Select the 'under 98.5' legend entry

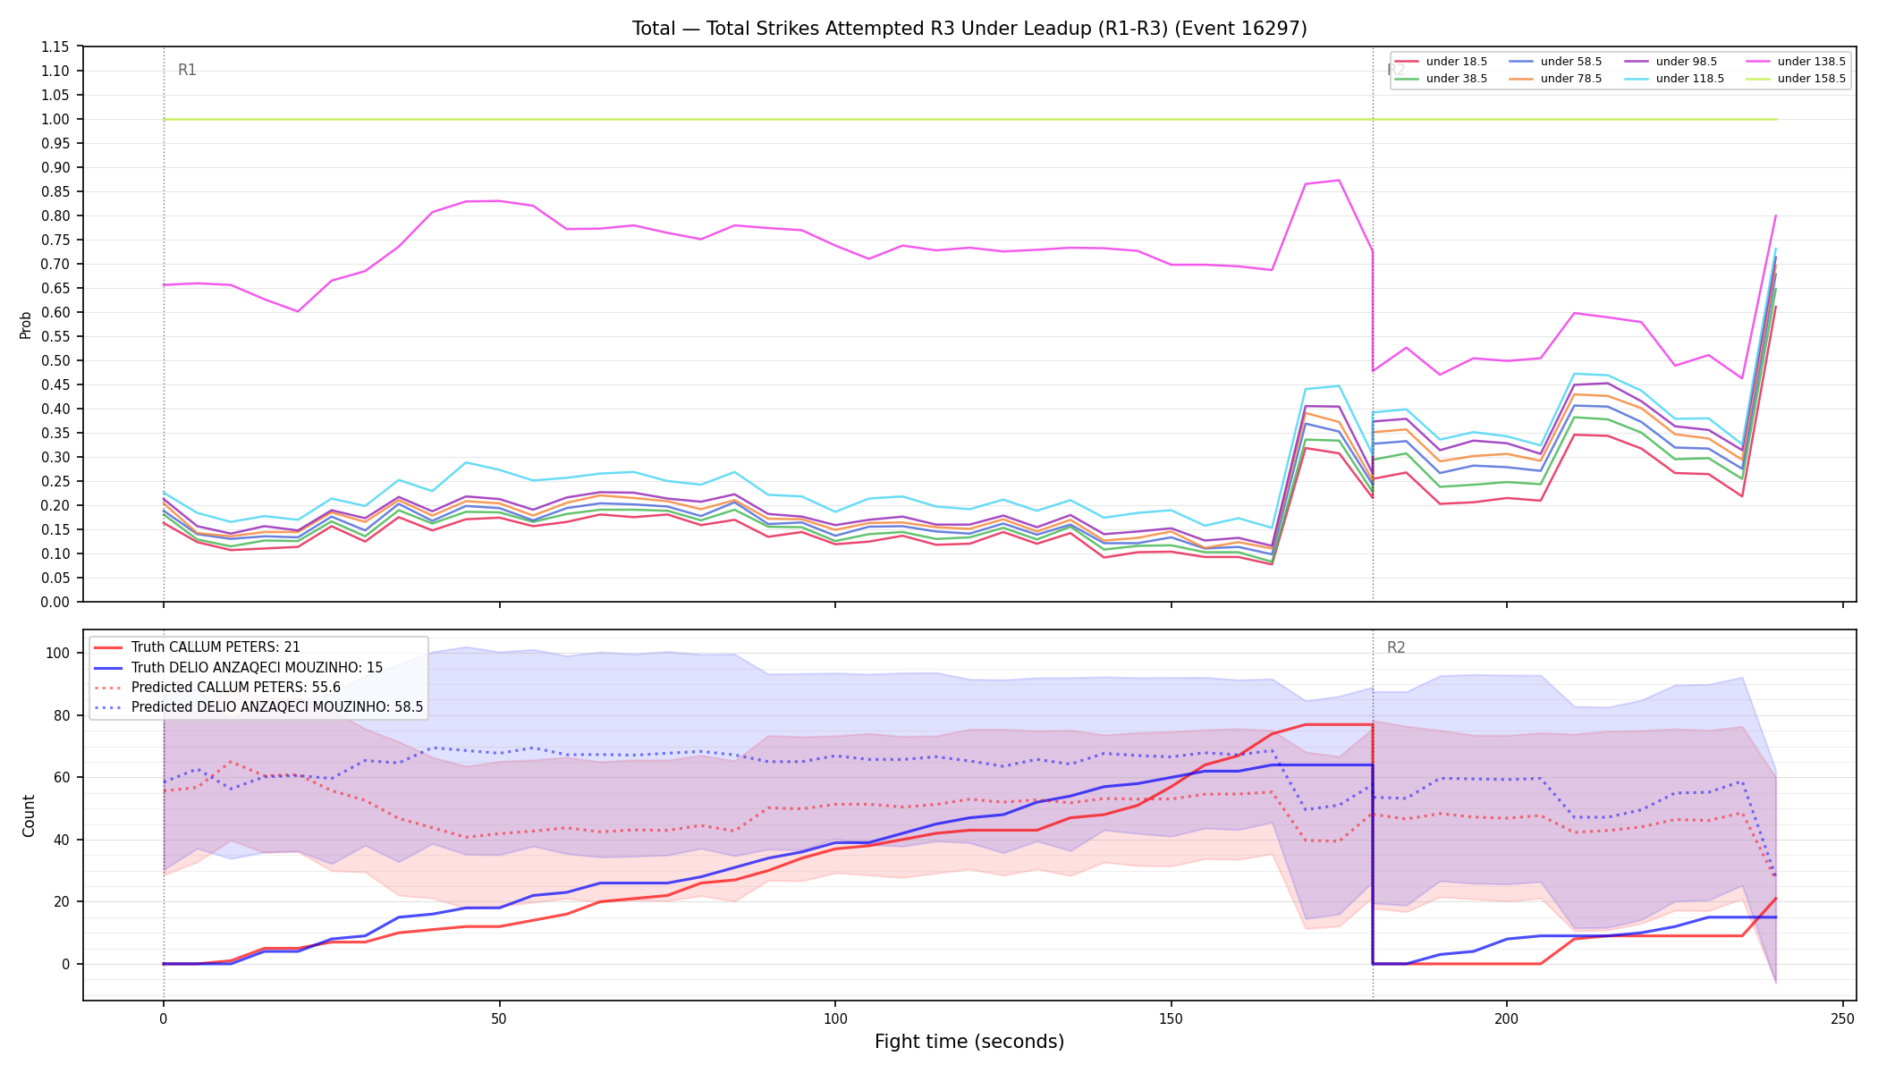pos(1671,62)
